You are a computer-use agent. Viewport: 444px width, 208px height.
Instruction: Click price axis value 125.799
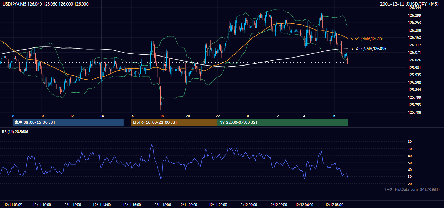414,97
